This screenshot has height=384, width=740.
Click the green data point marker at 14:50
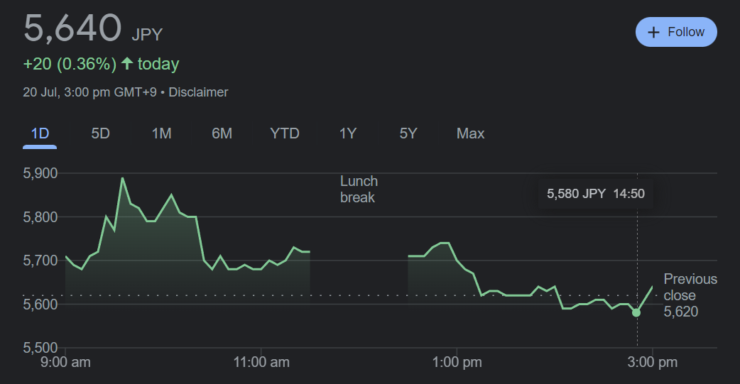click(636, 312)
